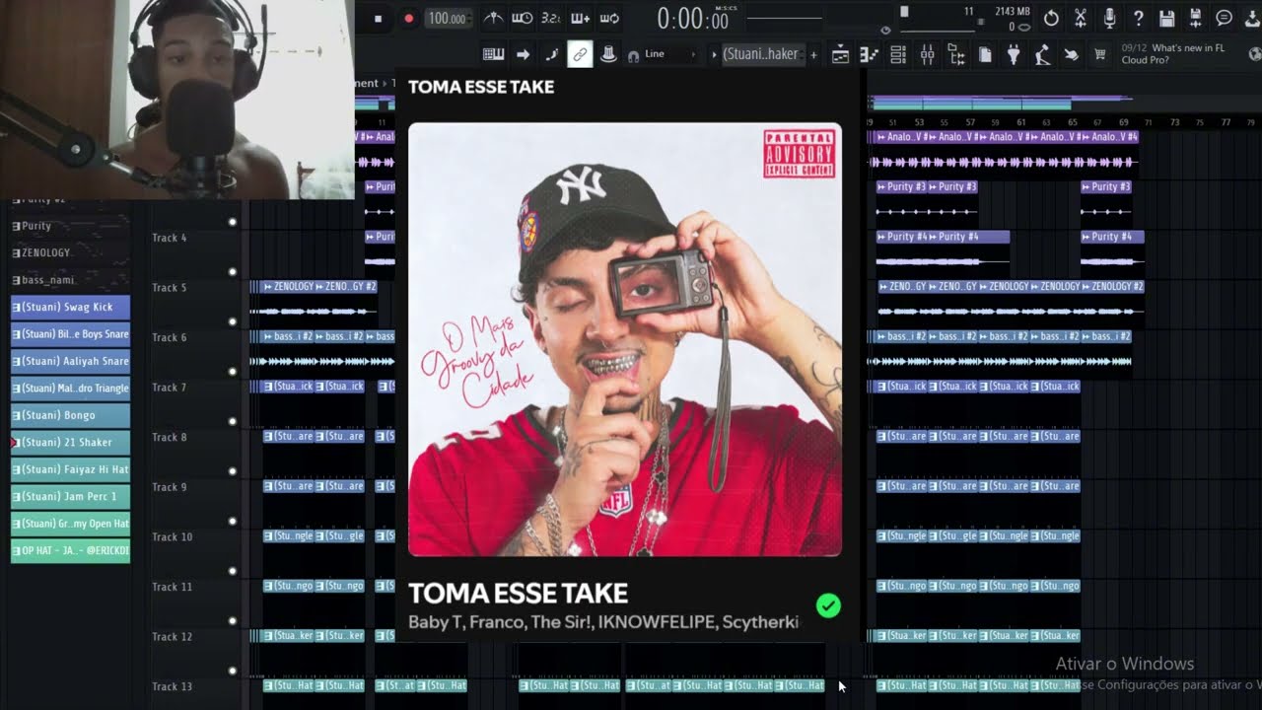Image resolution: width=1262 pixels, height=710 pixels.
Task: Click the render audio file floppy-wave icon
Action: click(1195, 18)
